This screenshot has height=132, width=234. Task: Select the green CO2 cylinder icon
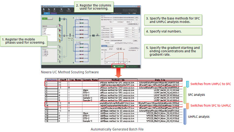click(60, 19)
